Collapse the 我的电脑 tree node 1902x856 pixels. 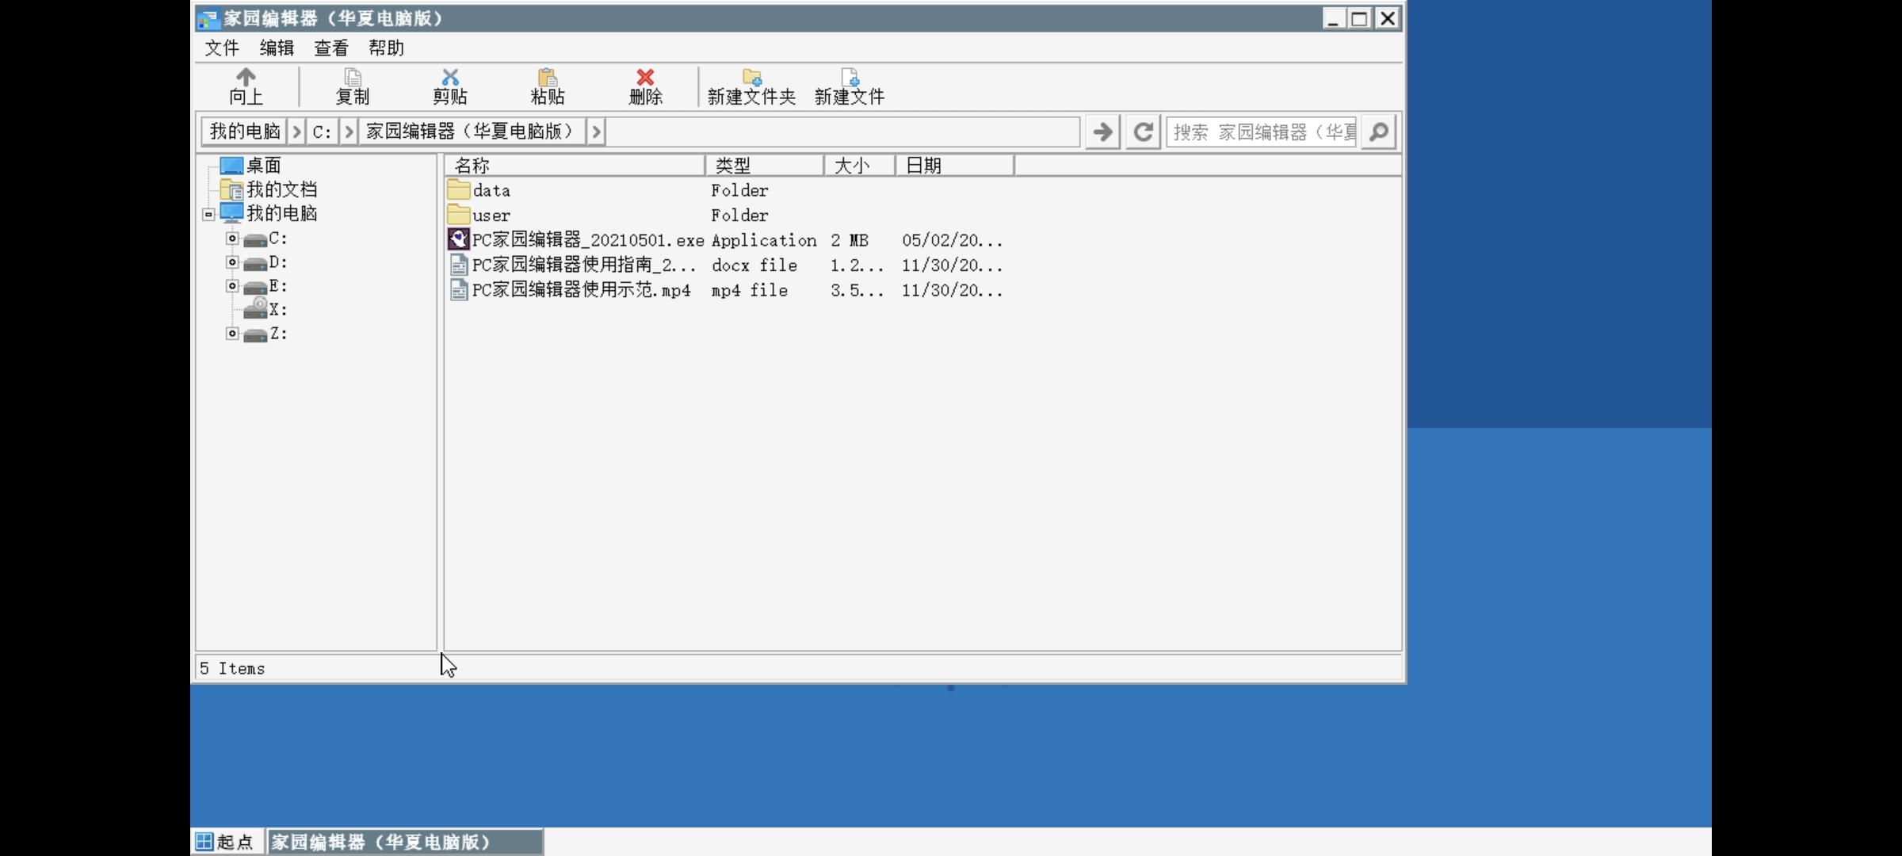click(208, 214)
